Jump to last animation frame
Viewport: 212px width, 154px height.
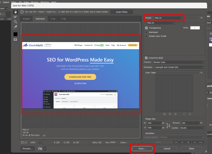coord(201,142)
